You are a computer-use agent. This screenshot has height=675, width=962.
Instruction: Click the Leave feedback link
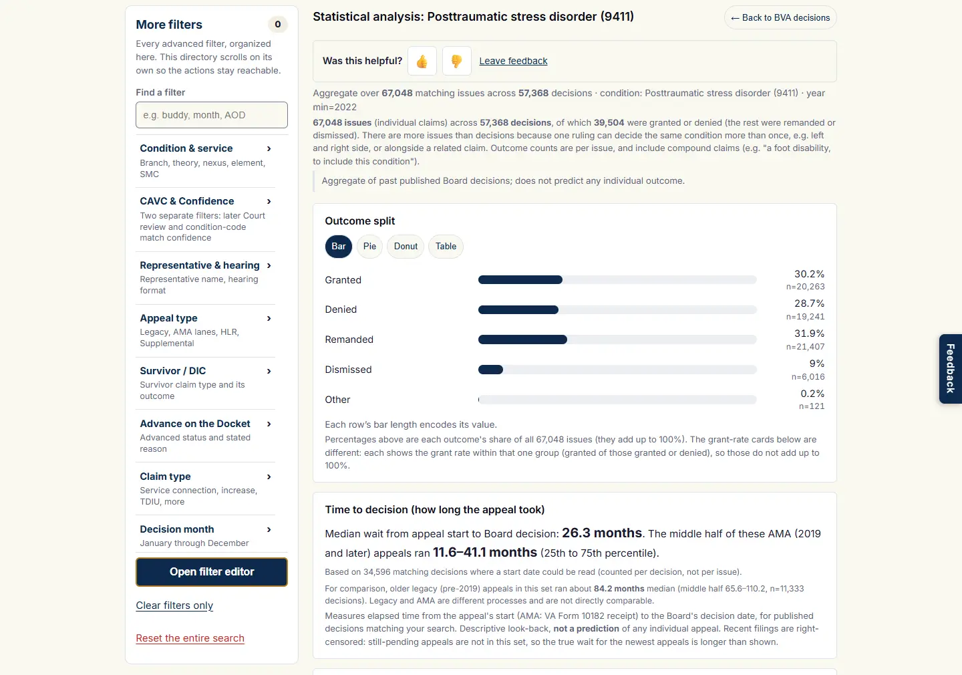point(513,61)
